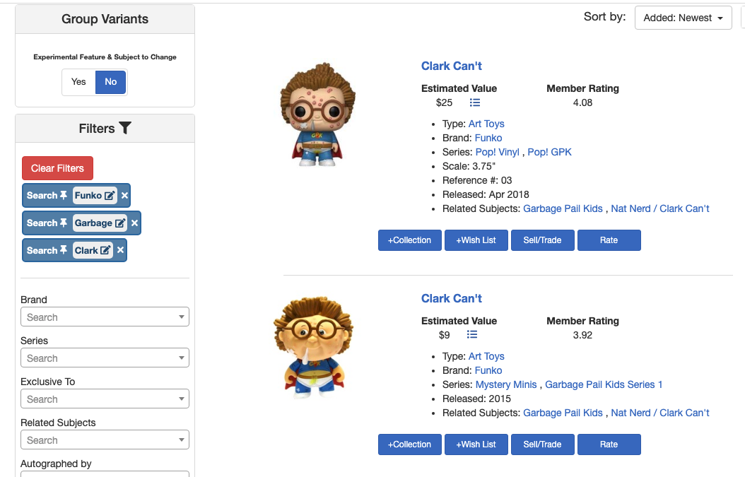
Task: Click the Mystery Minis Clark Can't thumbnail
Action: (313, 346)
